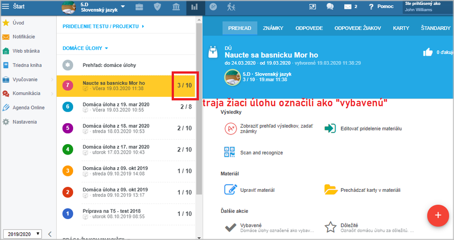Collapse the DOMÁCE ÚLOHY section
454x240 pixels.
point(85,48)
